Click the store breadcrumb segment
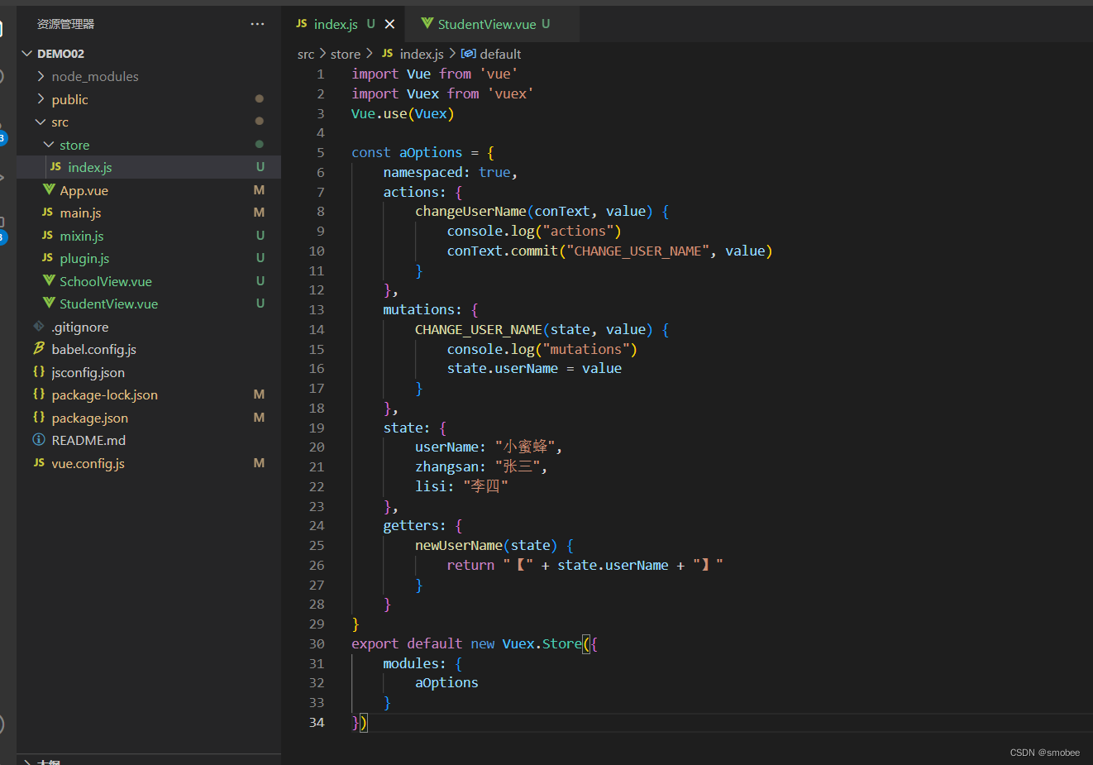The height and width of the screenshot is (765, 1093). tap(346, 54)
